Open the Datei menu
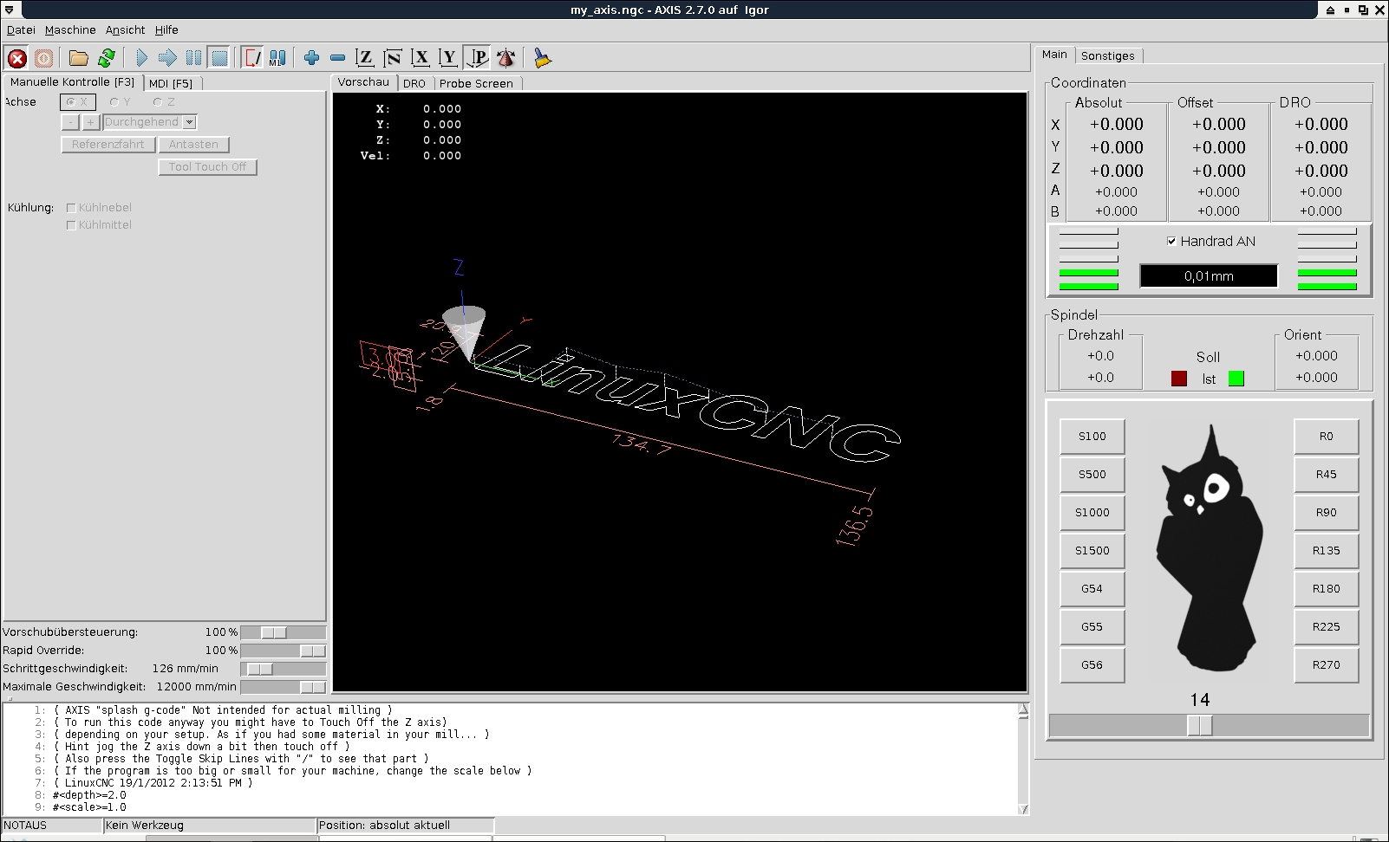Screen dimensions: 1389x842 (x=21, y=29)
